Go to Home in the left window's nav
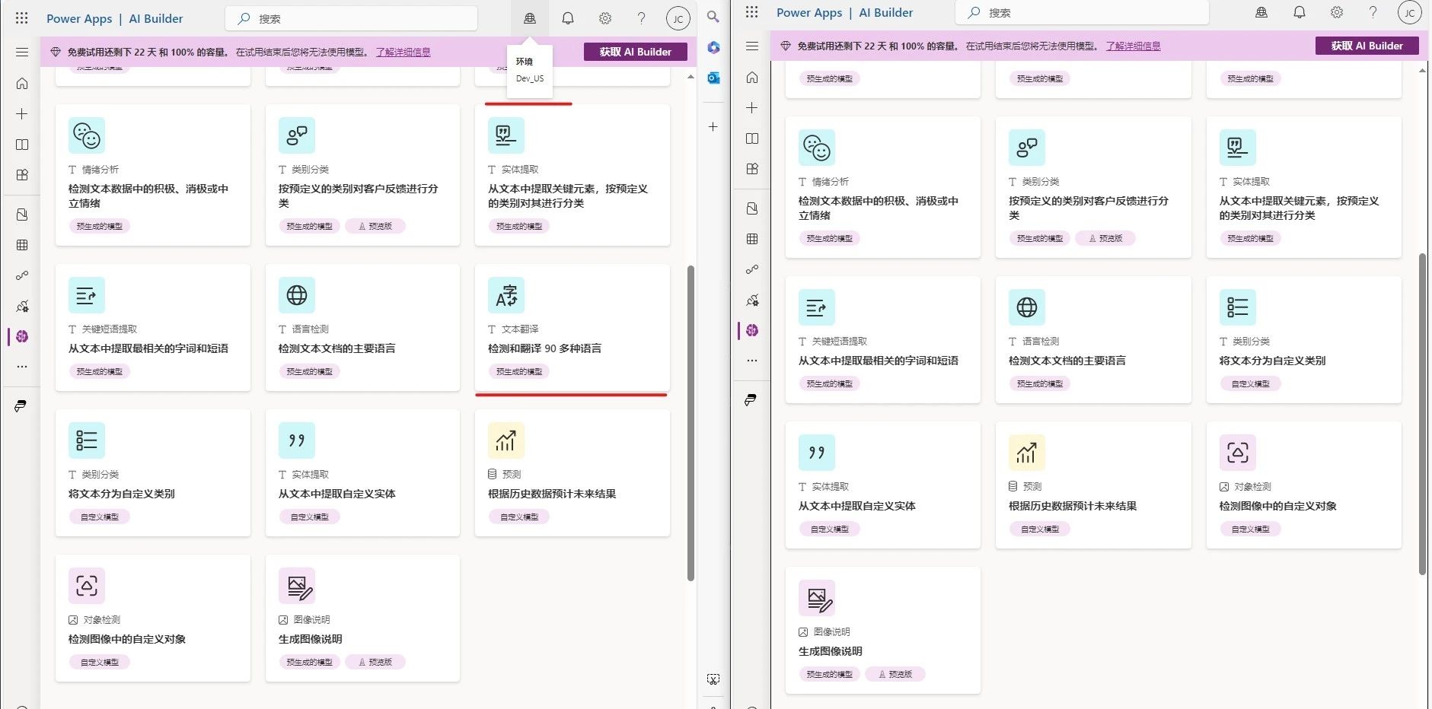Screen dimensions: 1432x709 point(22,84)
